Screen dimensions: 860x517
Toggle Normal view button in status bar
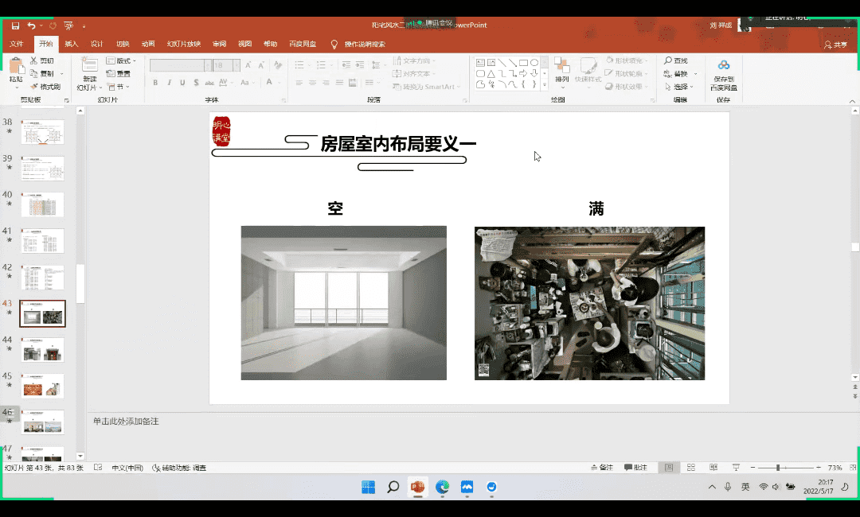(669, 468)
